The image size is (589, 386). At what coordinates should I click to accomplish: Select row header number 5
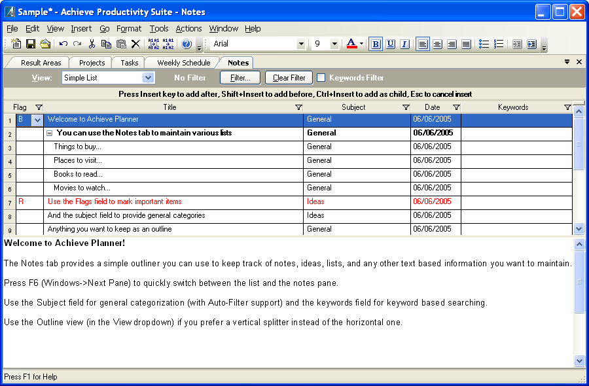[10, 175]
